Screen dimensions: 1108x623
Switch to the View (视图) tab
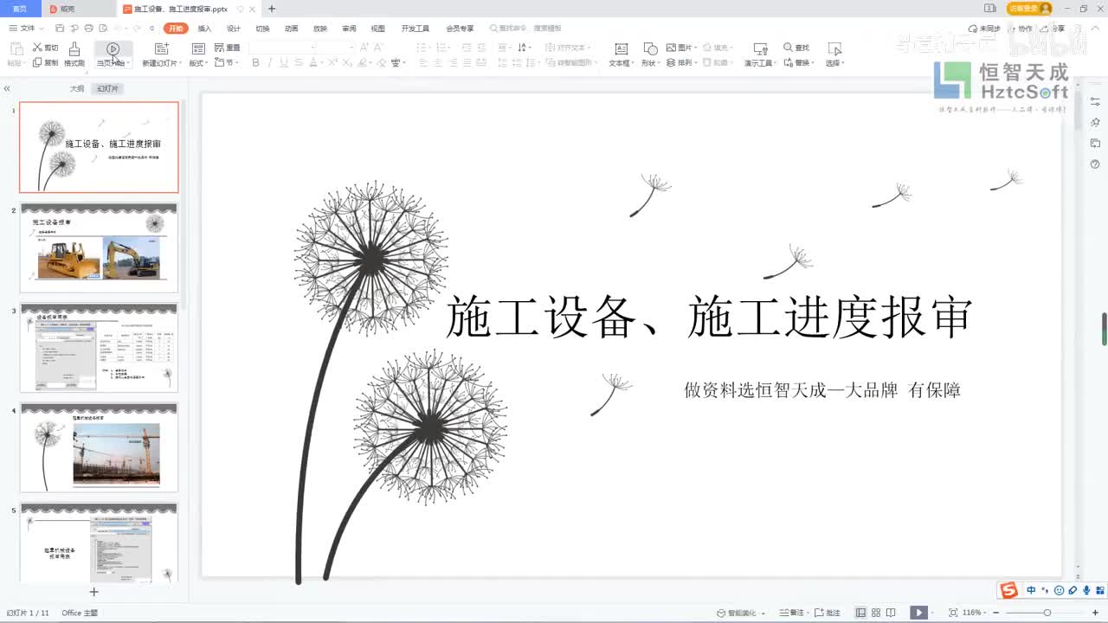tap(378, 29)
